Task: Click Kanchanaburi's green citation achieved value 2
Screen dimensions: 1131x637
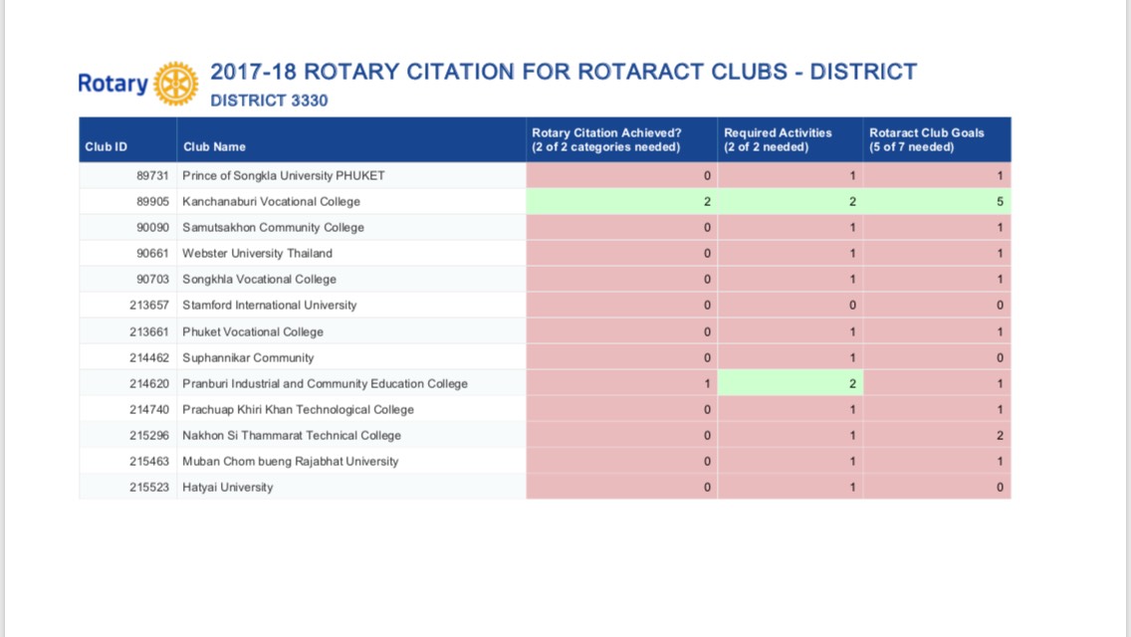Action: click(707, 201)
